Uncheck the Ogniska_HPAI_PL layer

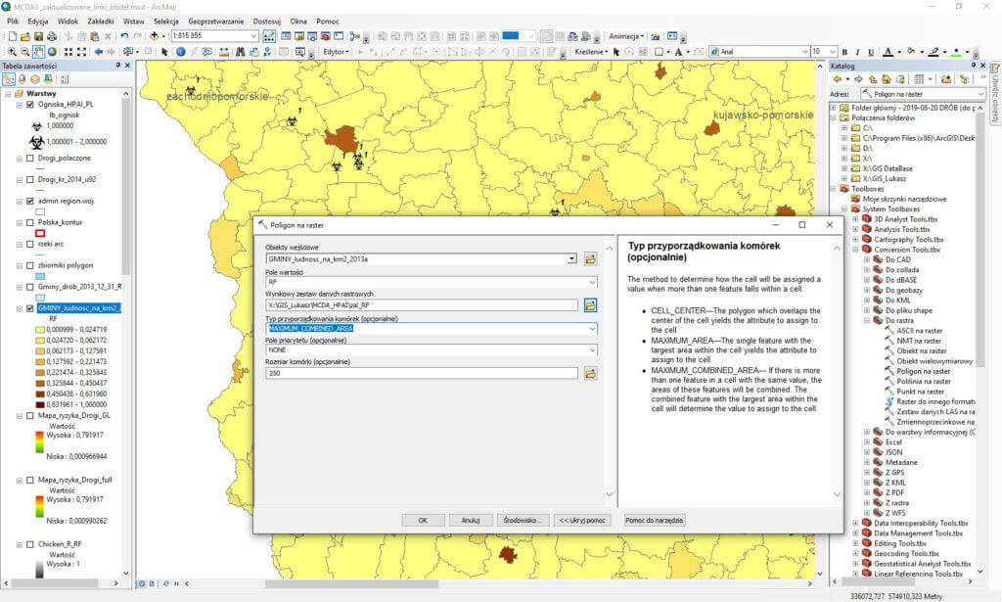pos(30,104)
